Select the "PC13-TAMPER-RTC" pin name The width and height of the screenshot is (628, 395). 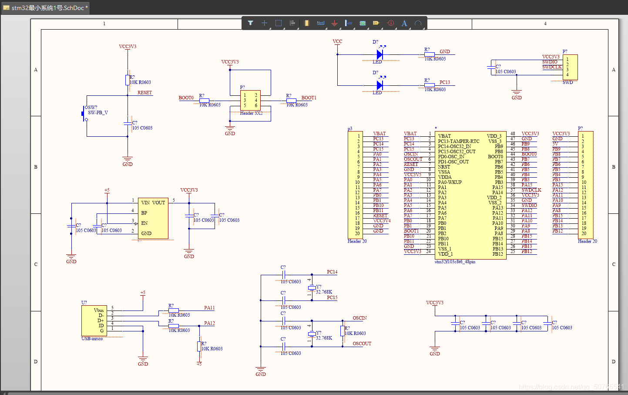[x=459, y=141]
